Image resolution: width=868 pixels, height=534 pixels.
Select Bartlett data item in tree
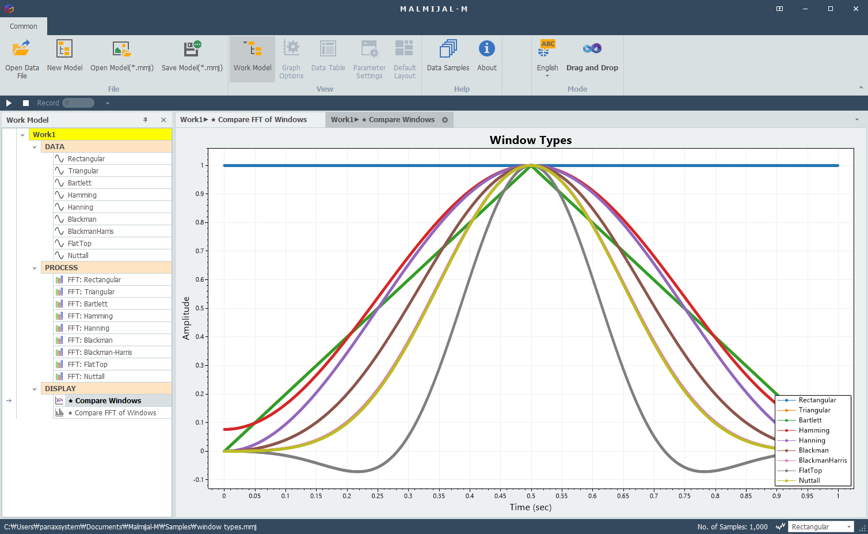click(112, 183)
